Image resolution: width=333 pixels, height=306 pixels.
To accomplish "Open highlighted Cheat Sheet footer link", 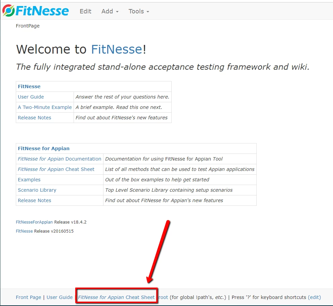I will [x=116, y=297].
